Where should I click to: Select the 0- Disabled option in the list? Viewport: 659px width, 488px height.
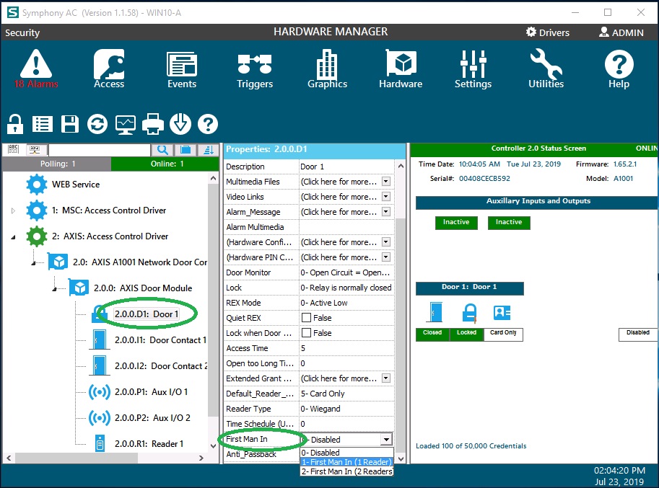tap(346, 453)
